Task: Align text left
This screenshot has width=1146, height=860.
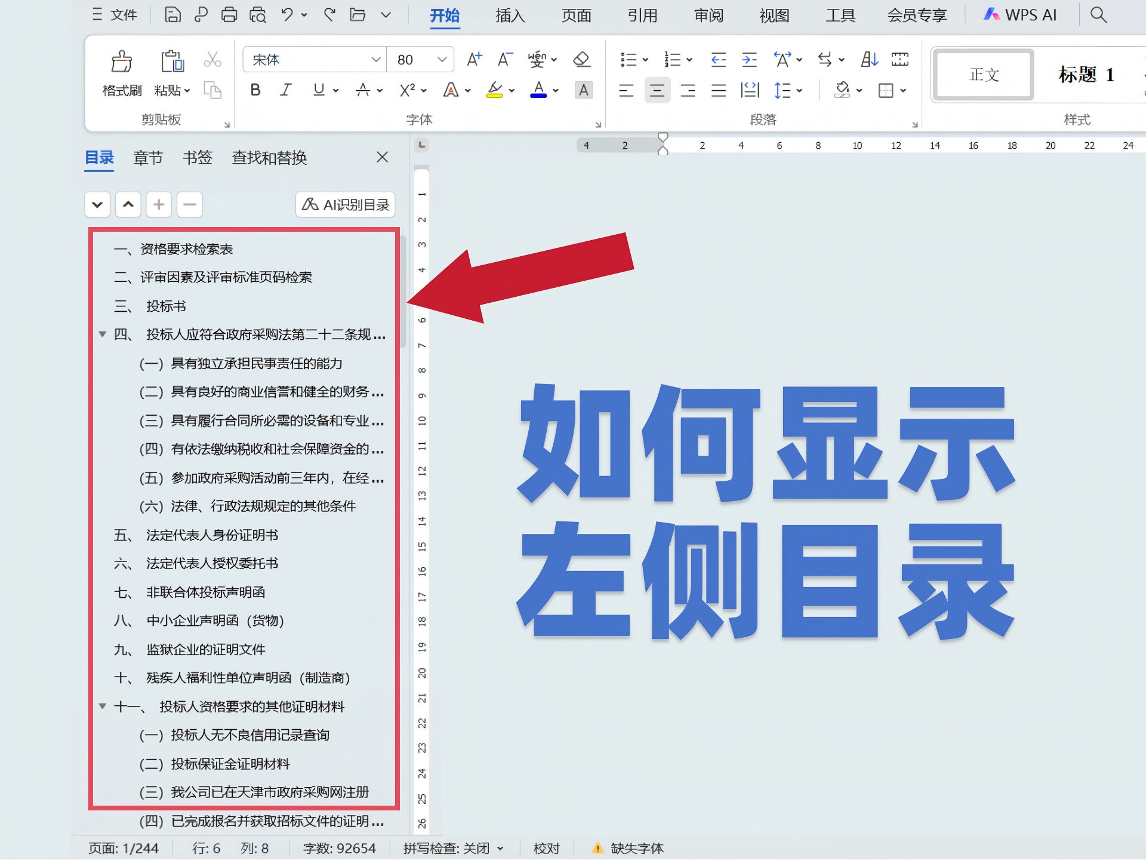Action: tap(626, 90)
